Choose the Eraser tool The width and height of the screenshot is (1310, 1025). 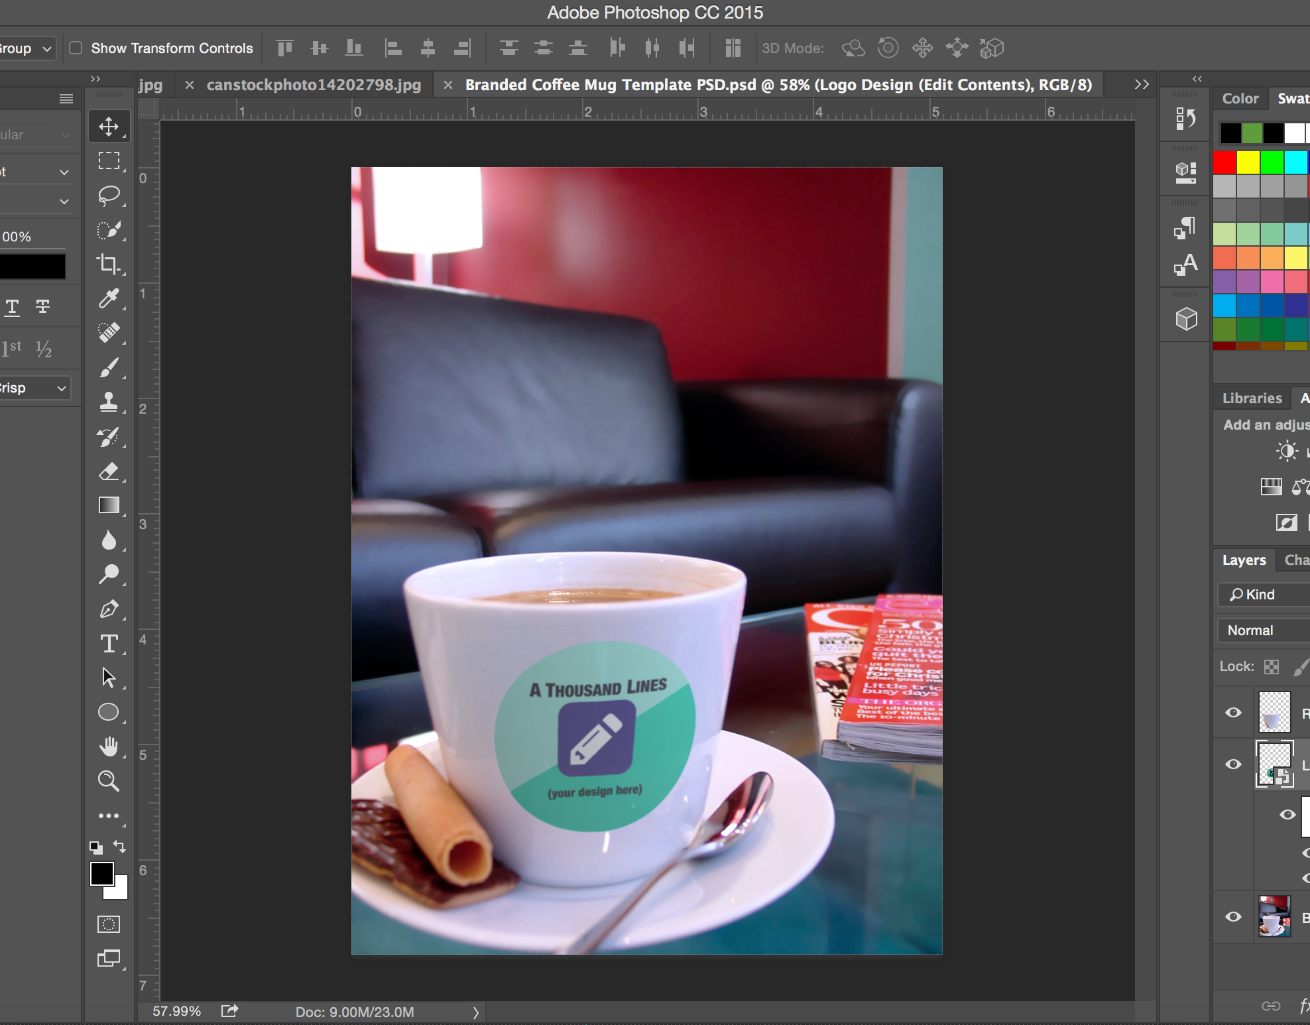[x=109, y=471]
